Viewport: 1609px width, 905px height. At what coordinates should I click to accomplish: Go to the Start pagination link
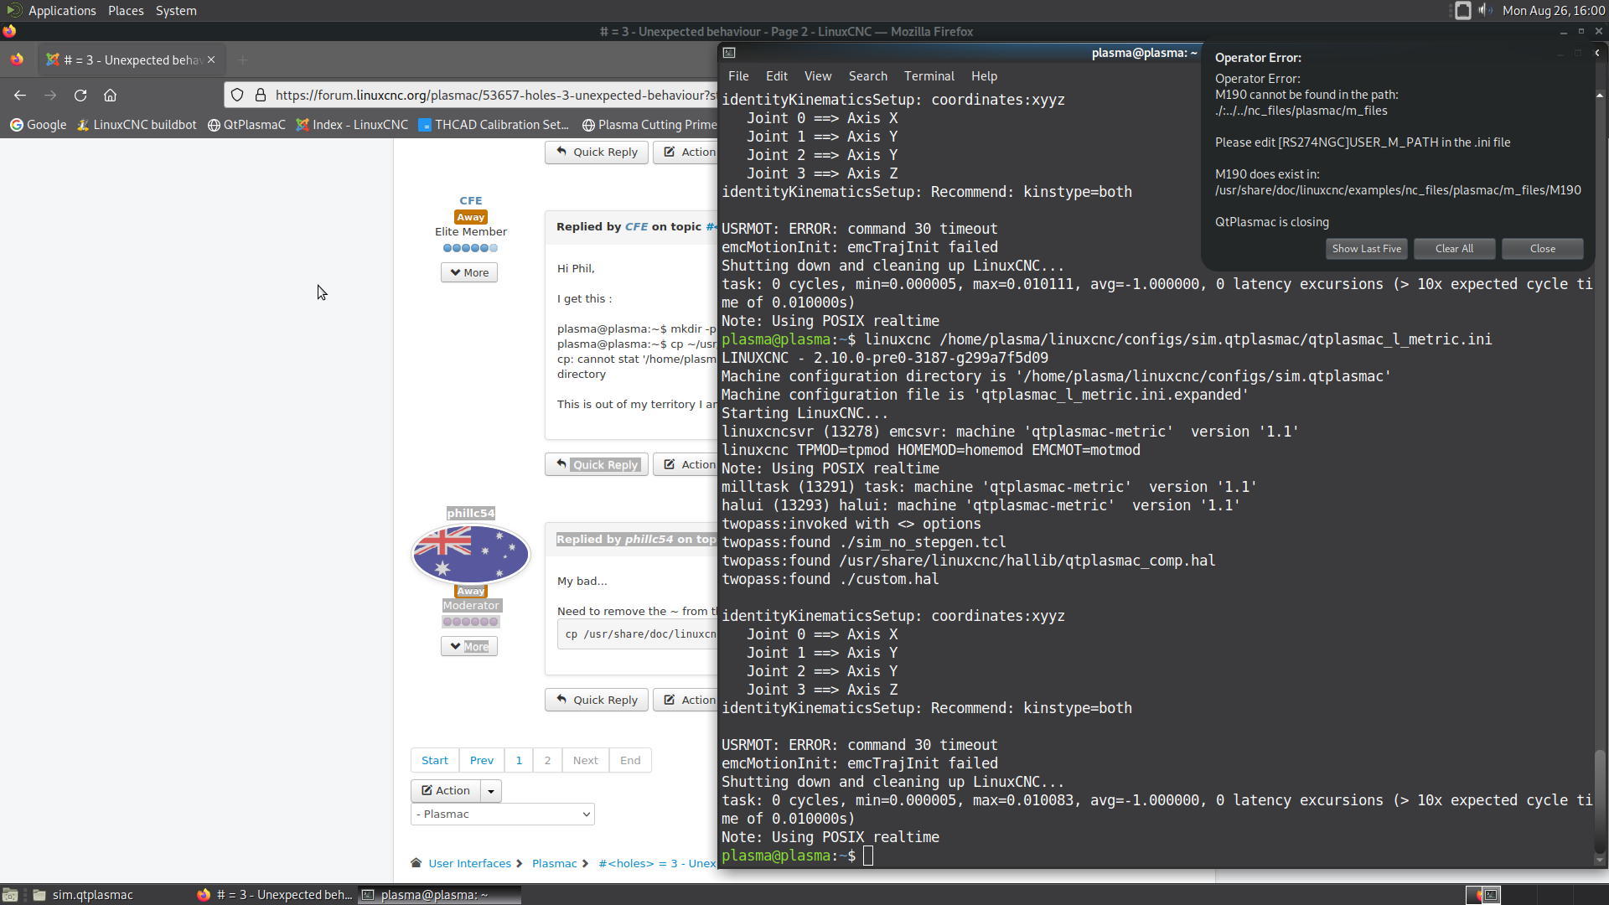pyautogui.click(x=434, y=760)
